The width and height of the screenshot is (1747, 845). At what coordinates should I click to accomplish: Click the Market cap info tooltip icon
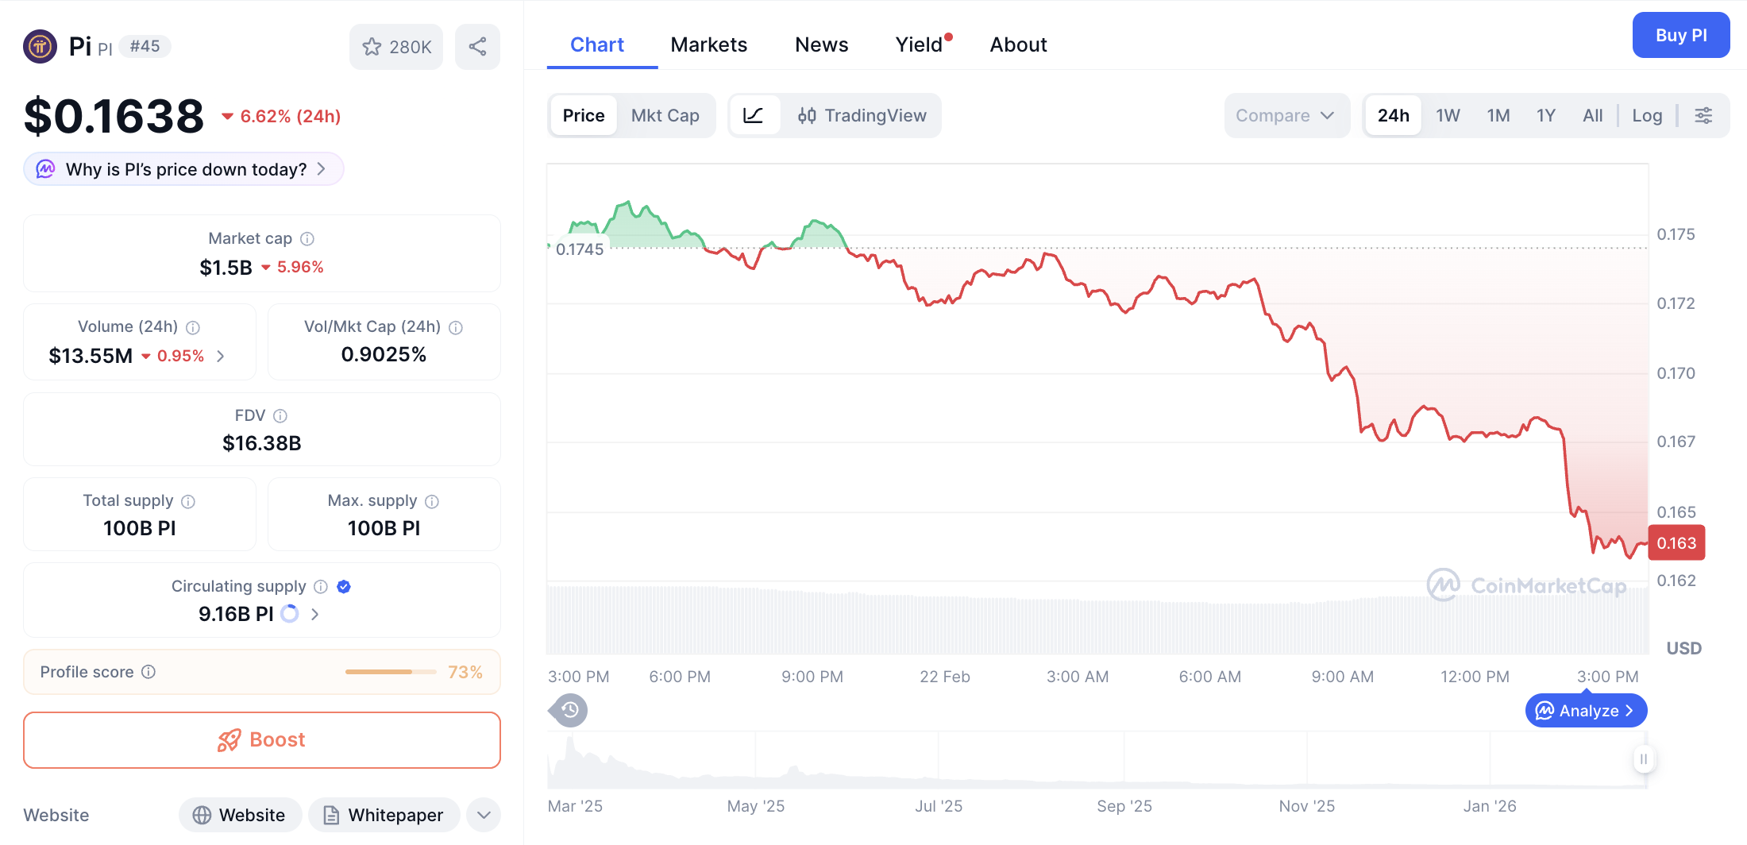pos(308,238)
